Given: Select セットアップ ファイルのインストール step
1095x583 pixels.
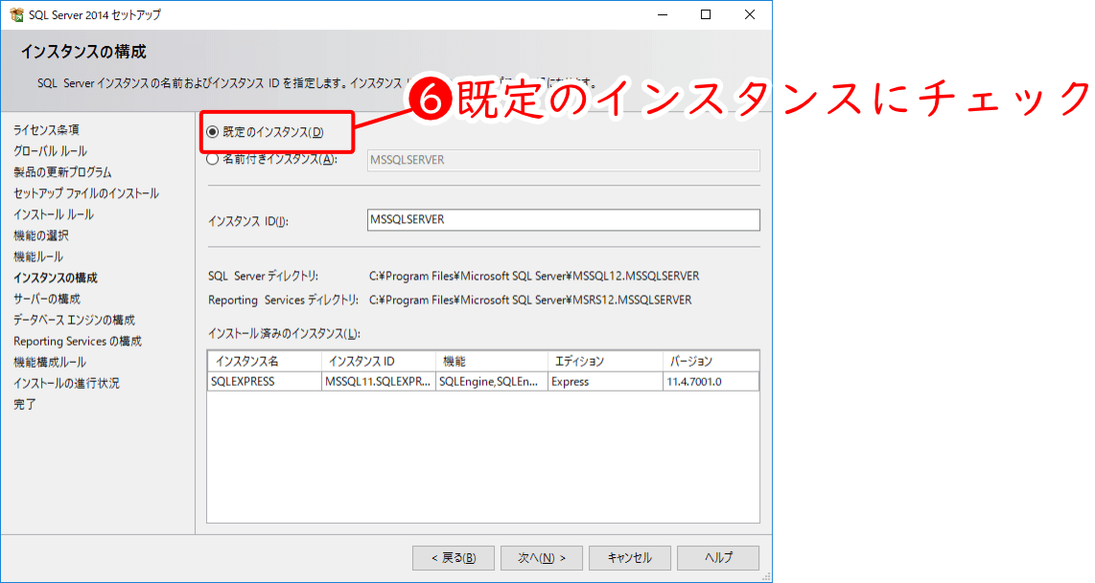Looking at the screenshot, I should (x=86, y=193).
